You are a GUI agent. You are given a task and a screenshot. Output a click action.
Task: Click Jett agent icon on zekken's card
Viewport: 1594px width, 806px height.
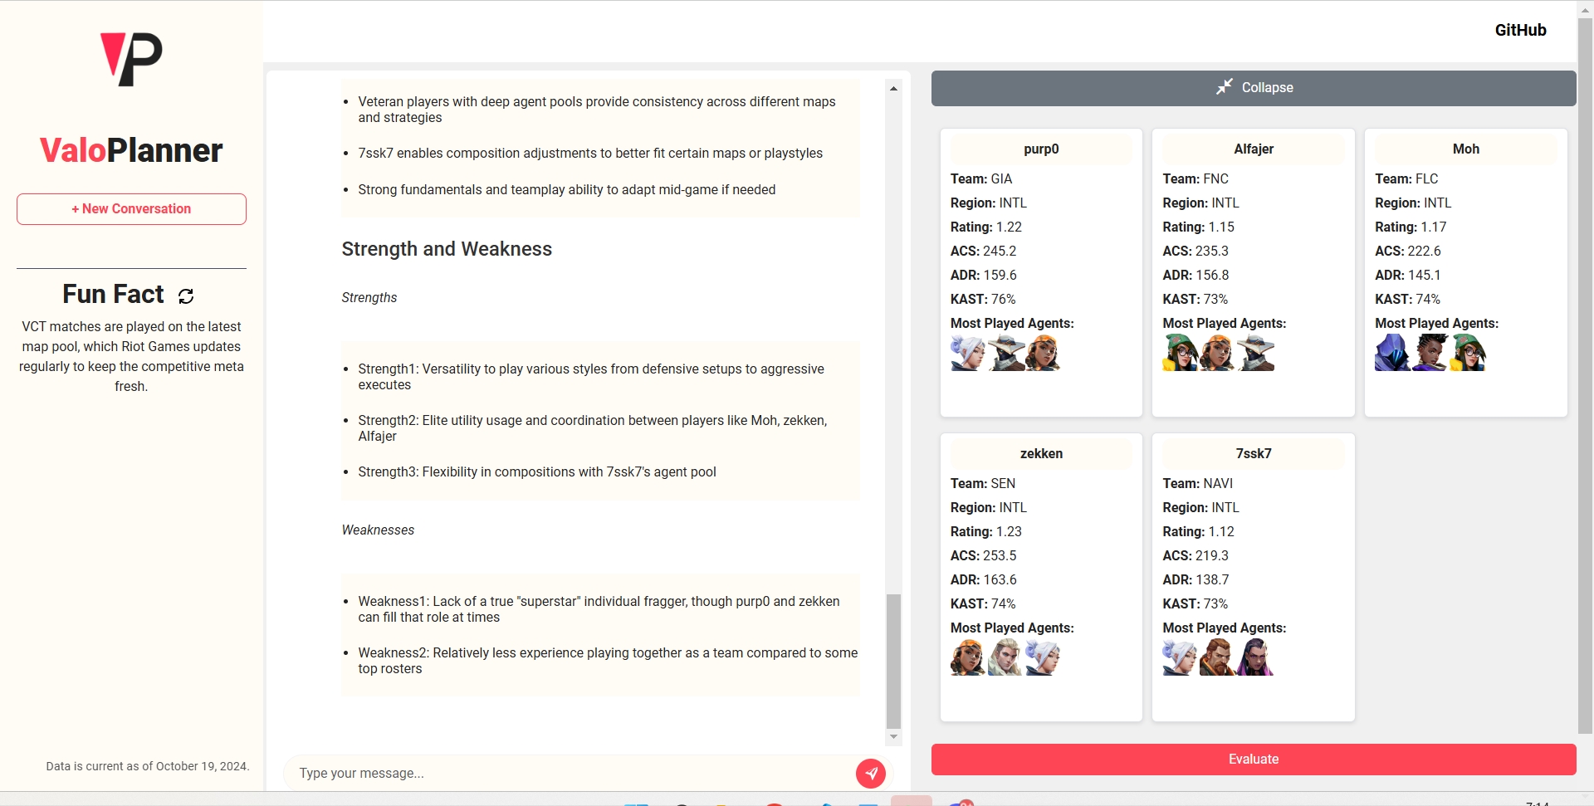point(1044,657)
